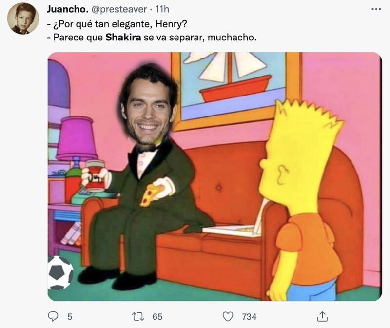Open the share upload icon
This screenshot has height=328, width=390.
(322, 317)
